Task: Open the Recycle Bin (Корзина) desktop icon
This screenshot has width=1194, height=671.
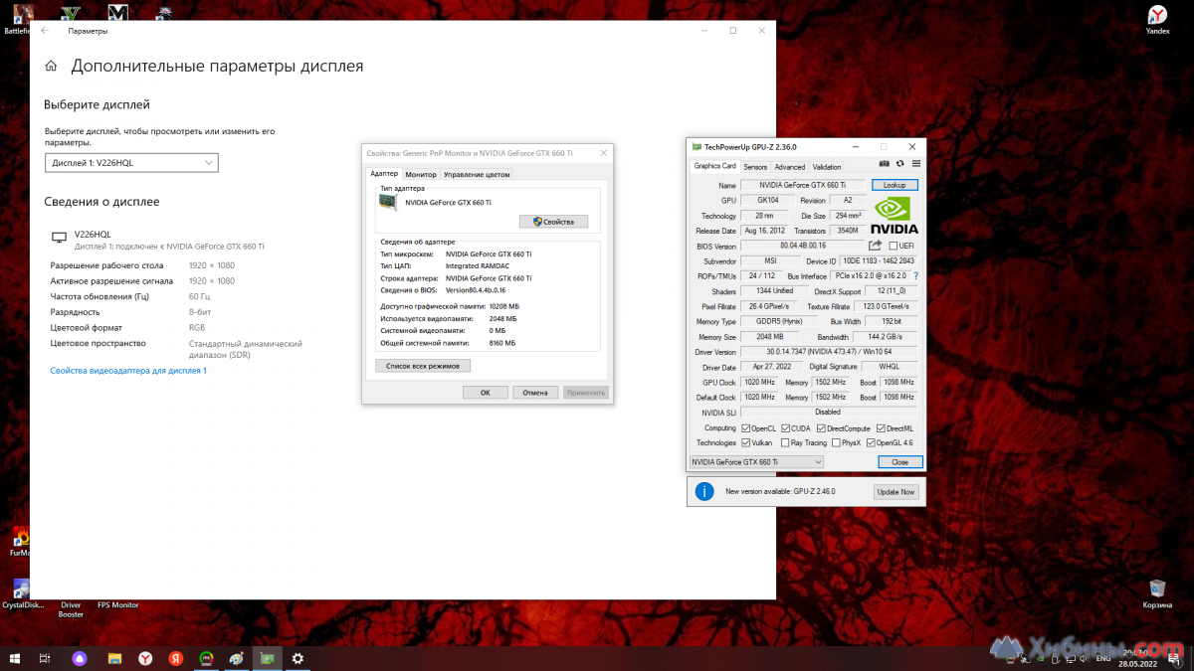Action: pyautogui.click(x=1156, y=593)
